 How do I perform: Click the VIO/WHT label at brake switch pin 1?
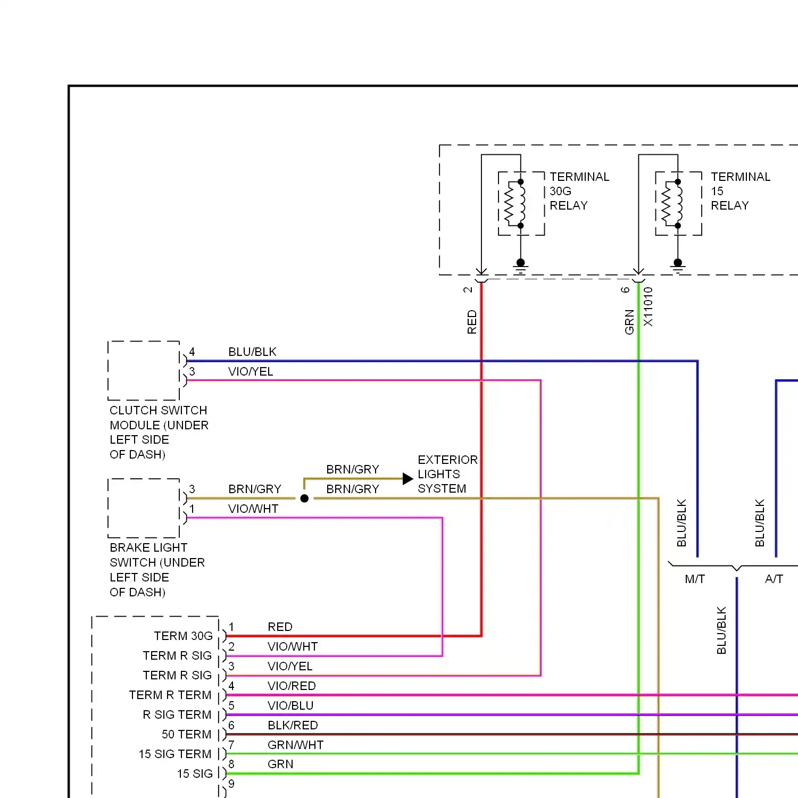(253, 509)
